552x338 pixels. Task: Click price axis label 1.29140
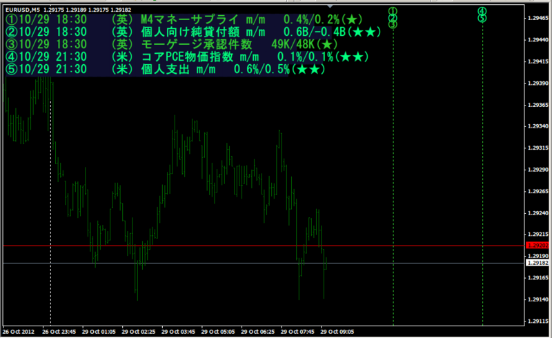point(538,299)
